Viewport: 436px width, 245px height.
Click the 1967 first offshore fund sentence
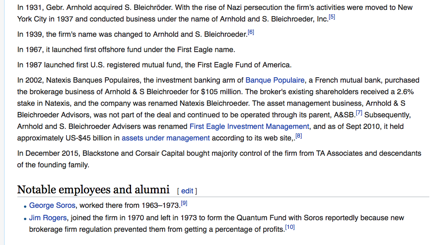click(x=126, y=50)
